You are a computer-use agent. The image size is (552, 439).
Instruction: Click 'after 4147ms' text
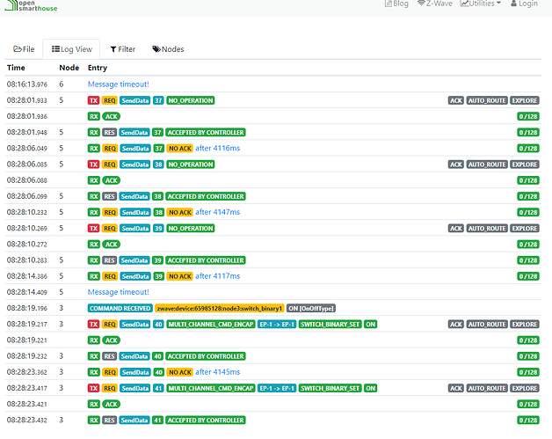click(218, 212)
